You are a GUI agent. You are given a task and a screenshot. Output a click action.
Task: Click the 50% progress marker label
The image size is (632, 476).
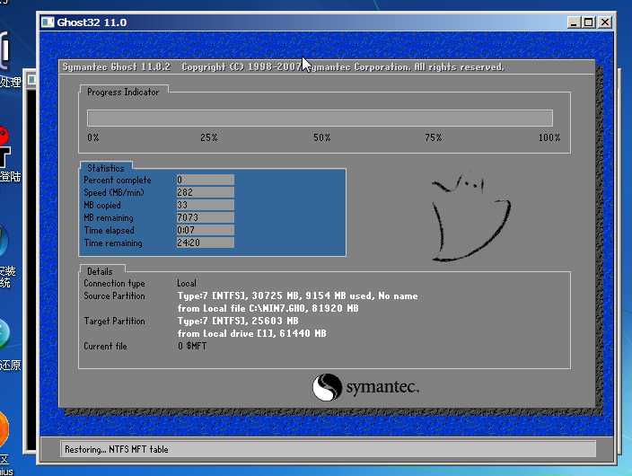click(321, 137)
